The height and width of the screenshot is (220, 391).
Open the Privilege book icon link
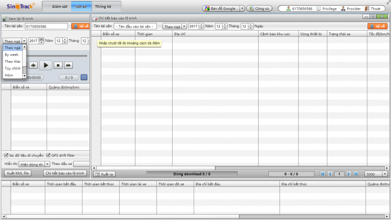pos(319,9)
